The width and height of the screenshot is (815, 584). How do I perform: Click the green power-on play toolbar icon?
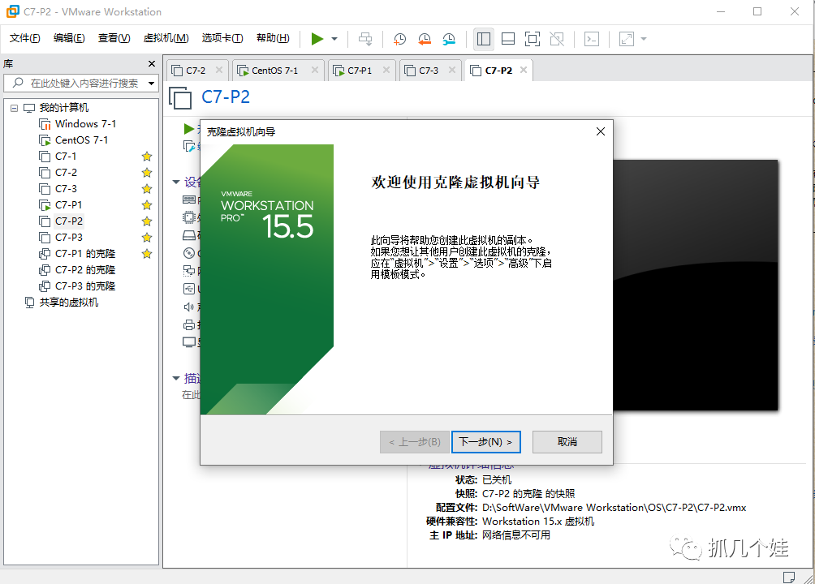pos(317,39)
